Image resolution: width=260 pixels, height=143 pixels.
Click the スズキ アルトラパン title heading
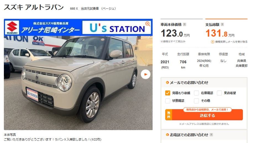point(34,7)
